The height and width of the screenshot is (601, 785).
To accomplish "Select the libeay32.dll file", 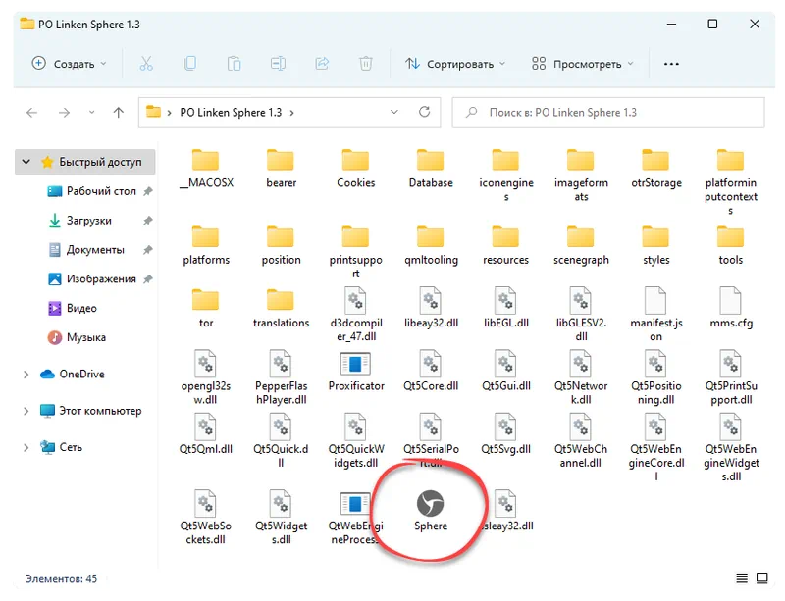I will click(x=431, y=308).
